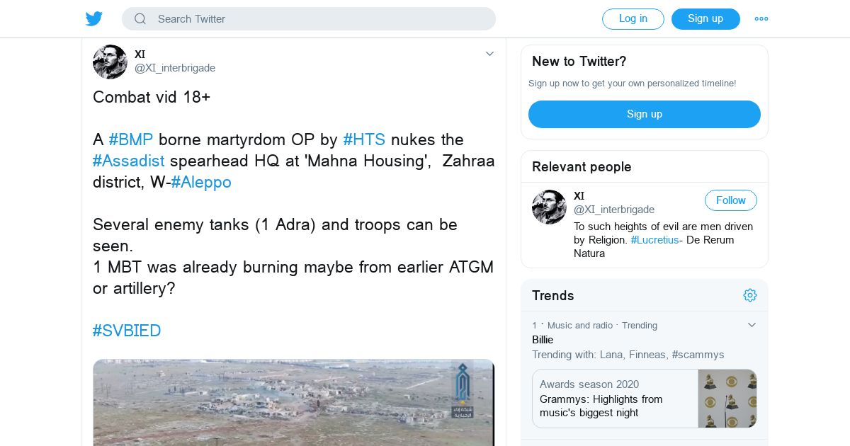Follow the XI account
The image size is (850, 446).
point(730,200)
